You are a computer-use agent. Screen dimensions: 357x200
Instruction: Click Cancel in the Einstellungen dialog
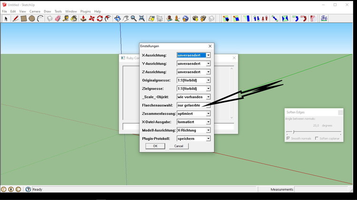(x=179, y=146)
